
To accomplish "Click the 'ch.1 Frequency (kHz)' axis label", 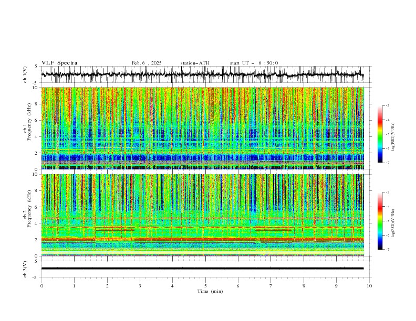I will point(27,128).
